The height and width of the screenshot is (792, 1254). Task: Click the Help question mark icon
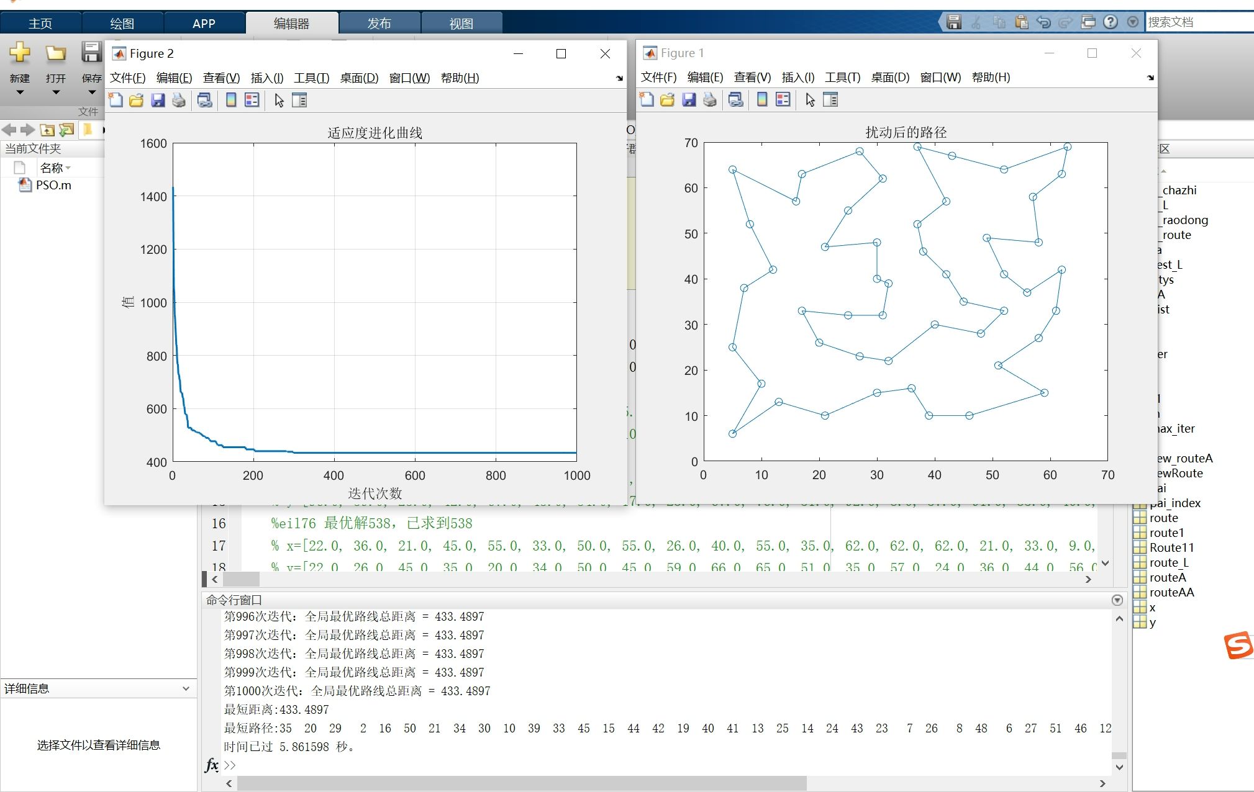click(1111, 22)
